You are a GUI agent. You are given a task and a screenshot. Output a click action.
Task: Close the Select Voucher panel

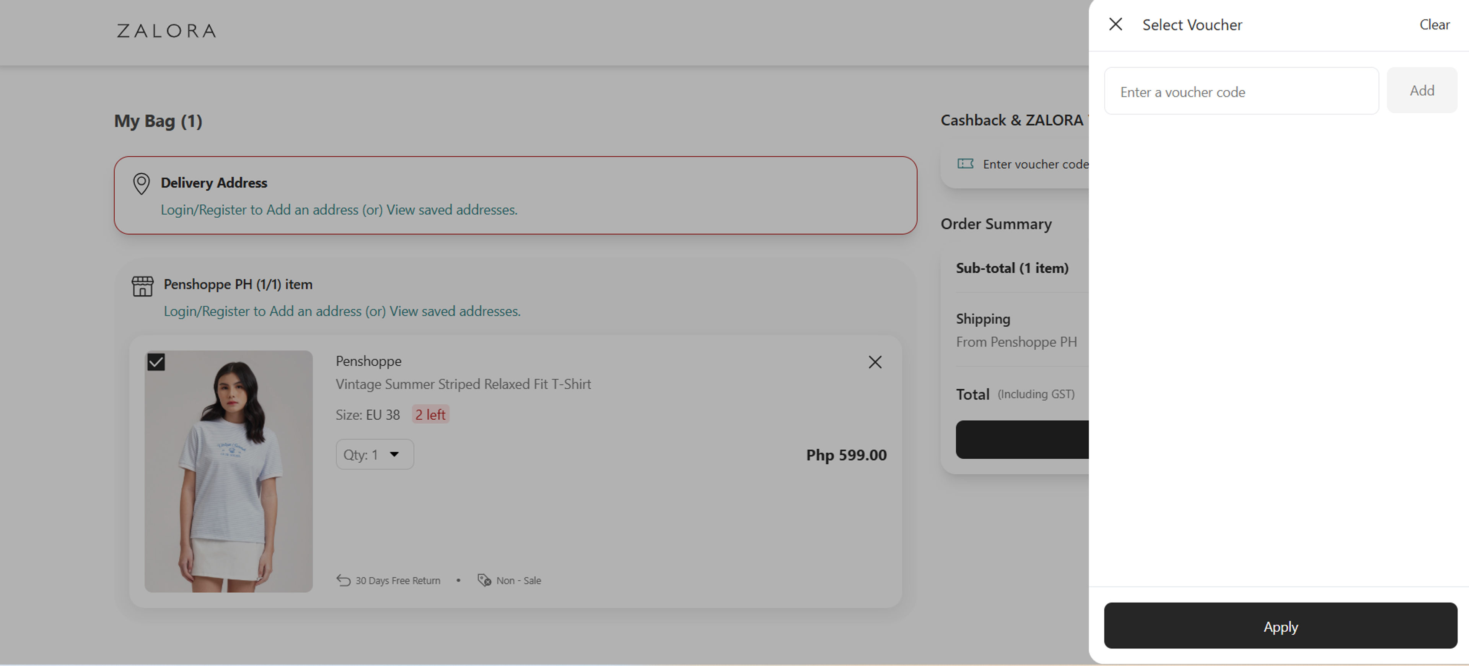tap(1116, 24)
